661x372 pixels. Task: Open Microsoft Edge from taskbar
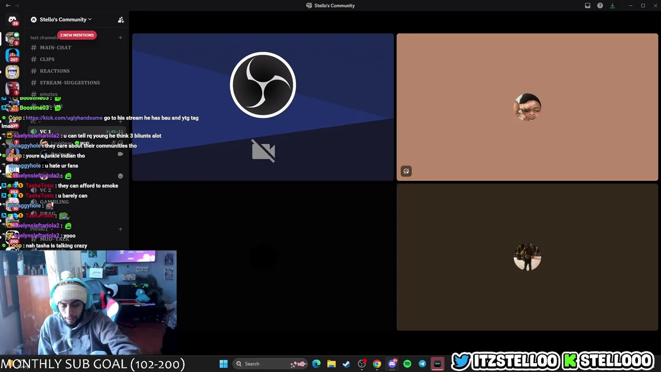[x=317, y=364]
